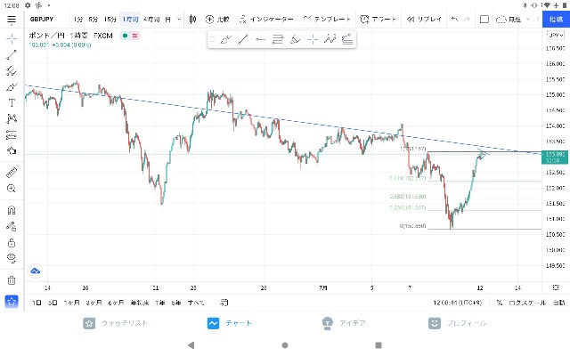Switch to 15分 interval
Screen dimensions: 570x356
pyautogui.click(x=110, y=20)
